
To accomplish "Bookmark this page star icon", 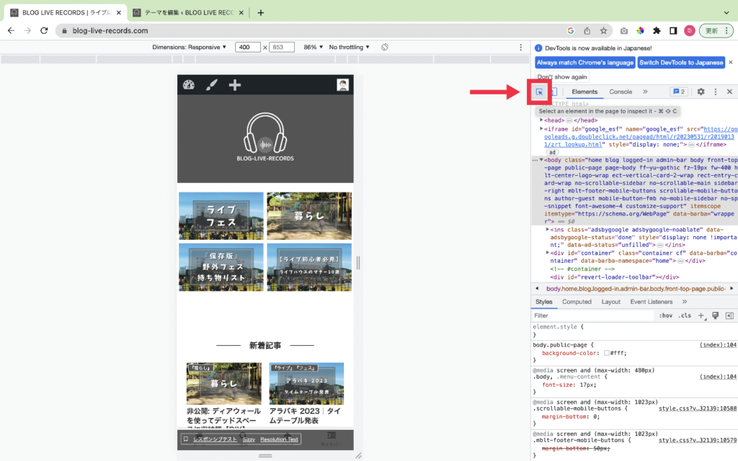I will pyautogui.click(x=603, y=30).
